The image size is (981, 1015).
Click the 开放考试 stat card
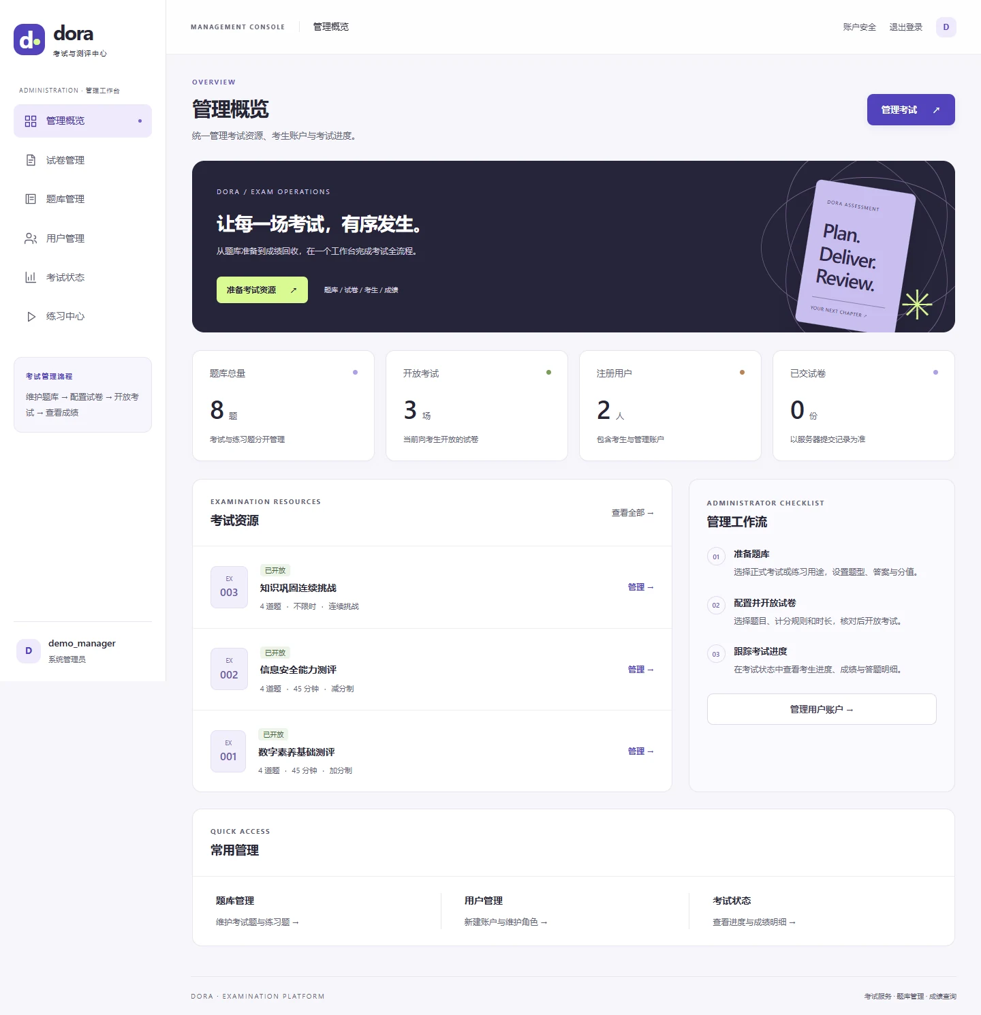click(477, 406)
